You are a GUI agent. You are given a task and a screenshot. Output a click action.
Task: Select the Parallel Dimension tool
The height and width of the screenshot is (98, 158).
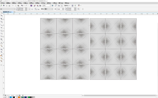tap(1, 43)
